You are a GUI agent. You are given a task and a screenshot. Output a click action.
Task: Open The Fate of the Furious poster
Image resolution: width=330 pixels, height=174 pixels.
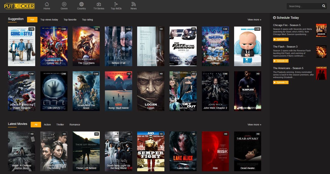(x=183, y=46)
